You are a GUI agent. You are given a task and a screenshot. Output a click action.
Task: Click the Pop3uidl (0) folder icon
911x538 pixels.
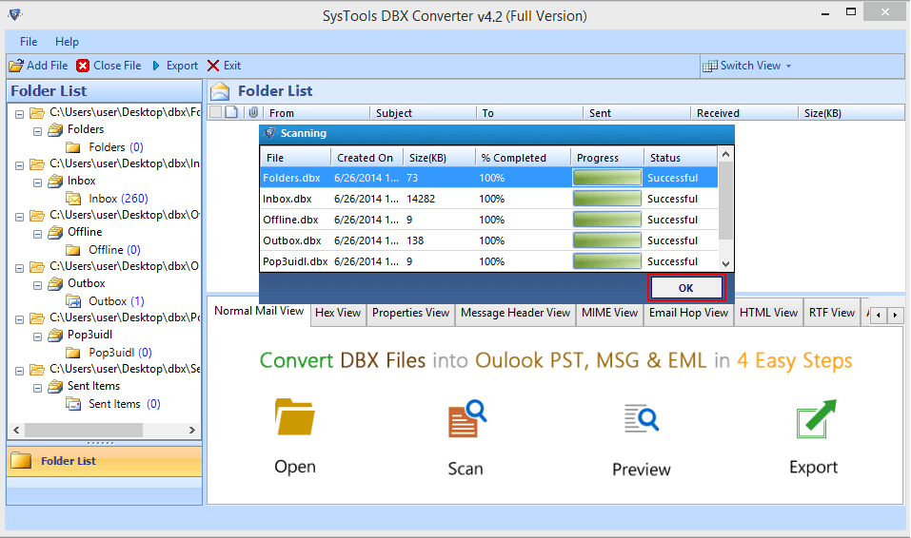[73, 353]
